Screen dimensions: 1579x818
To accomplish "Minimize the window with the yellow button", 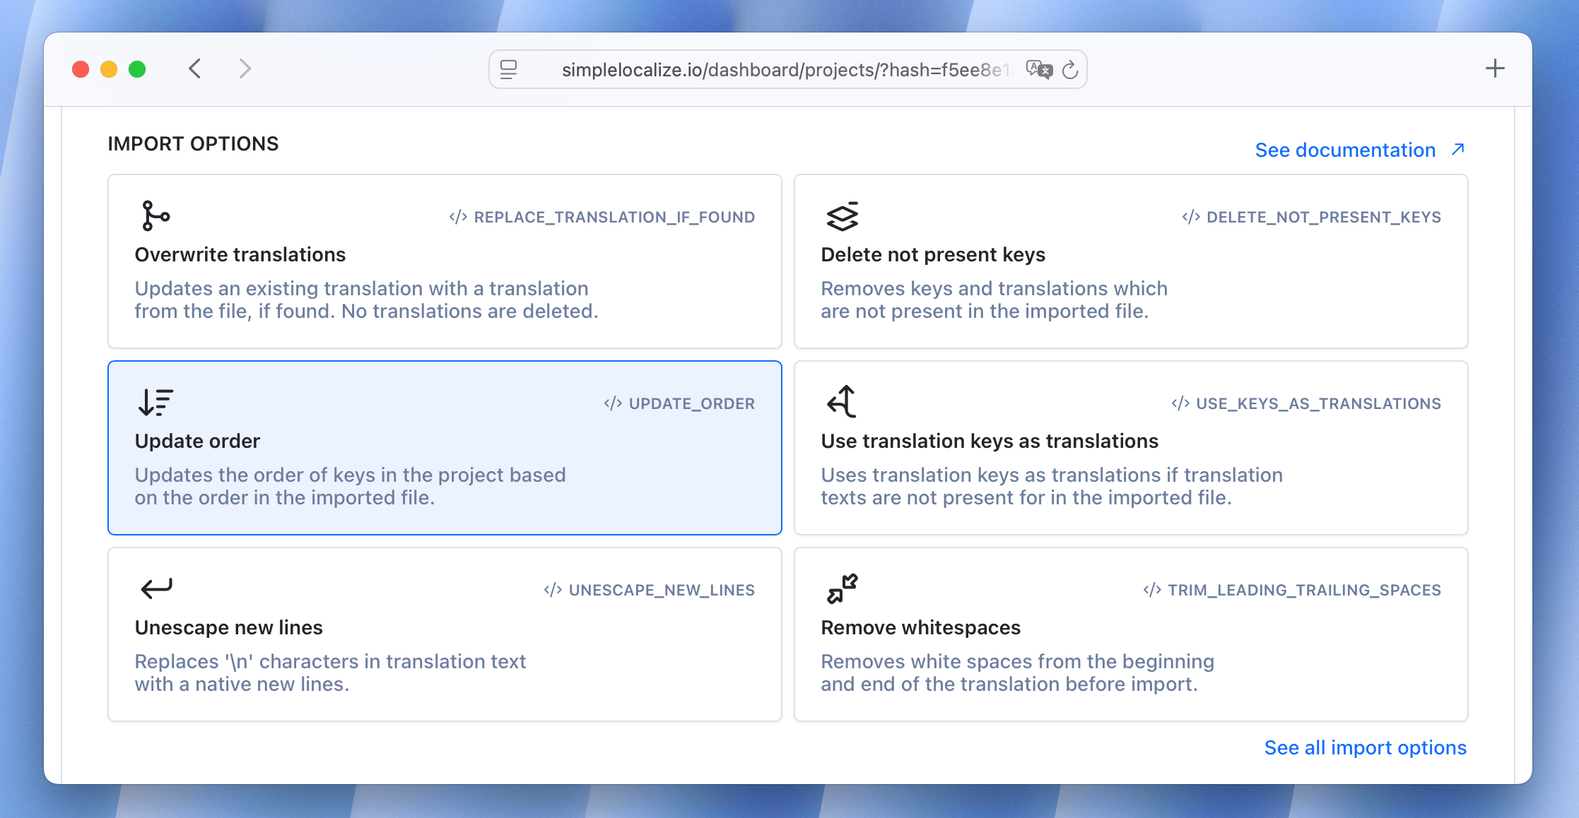I will click(x=109, y=69).
